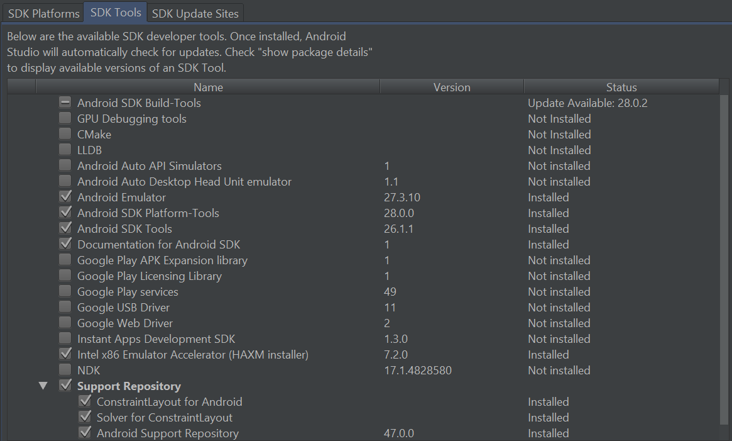Image resolution: width=732 pixels, height=441 pixels.
Task: Uncheck Android Emulator checkbox
Action: tap(65, 197)
